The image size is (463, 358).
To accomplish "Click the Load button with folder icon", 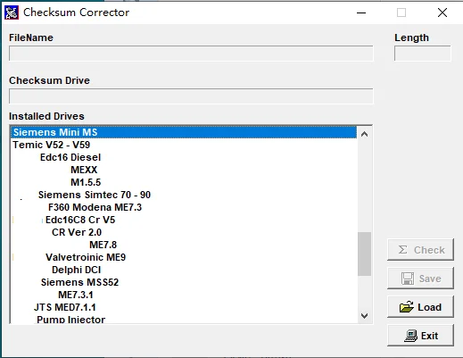I will [420, 307].
